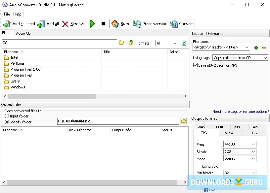Click Need more tags or rename options link
270x193 pixels.
click(241, 112)
